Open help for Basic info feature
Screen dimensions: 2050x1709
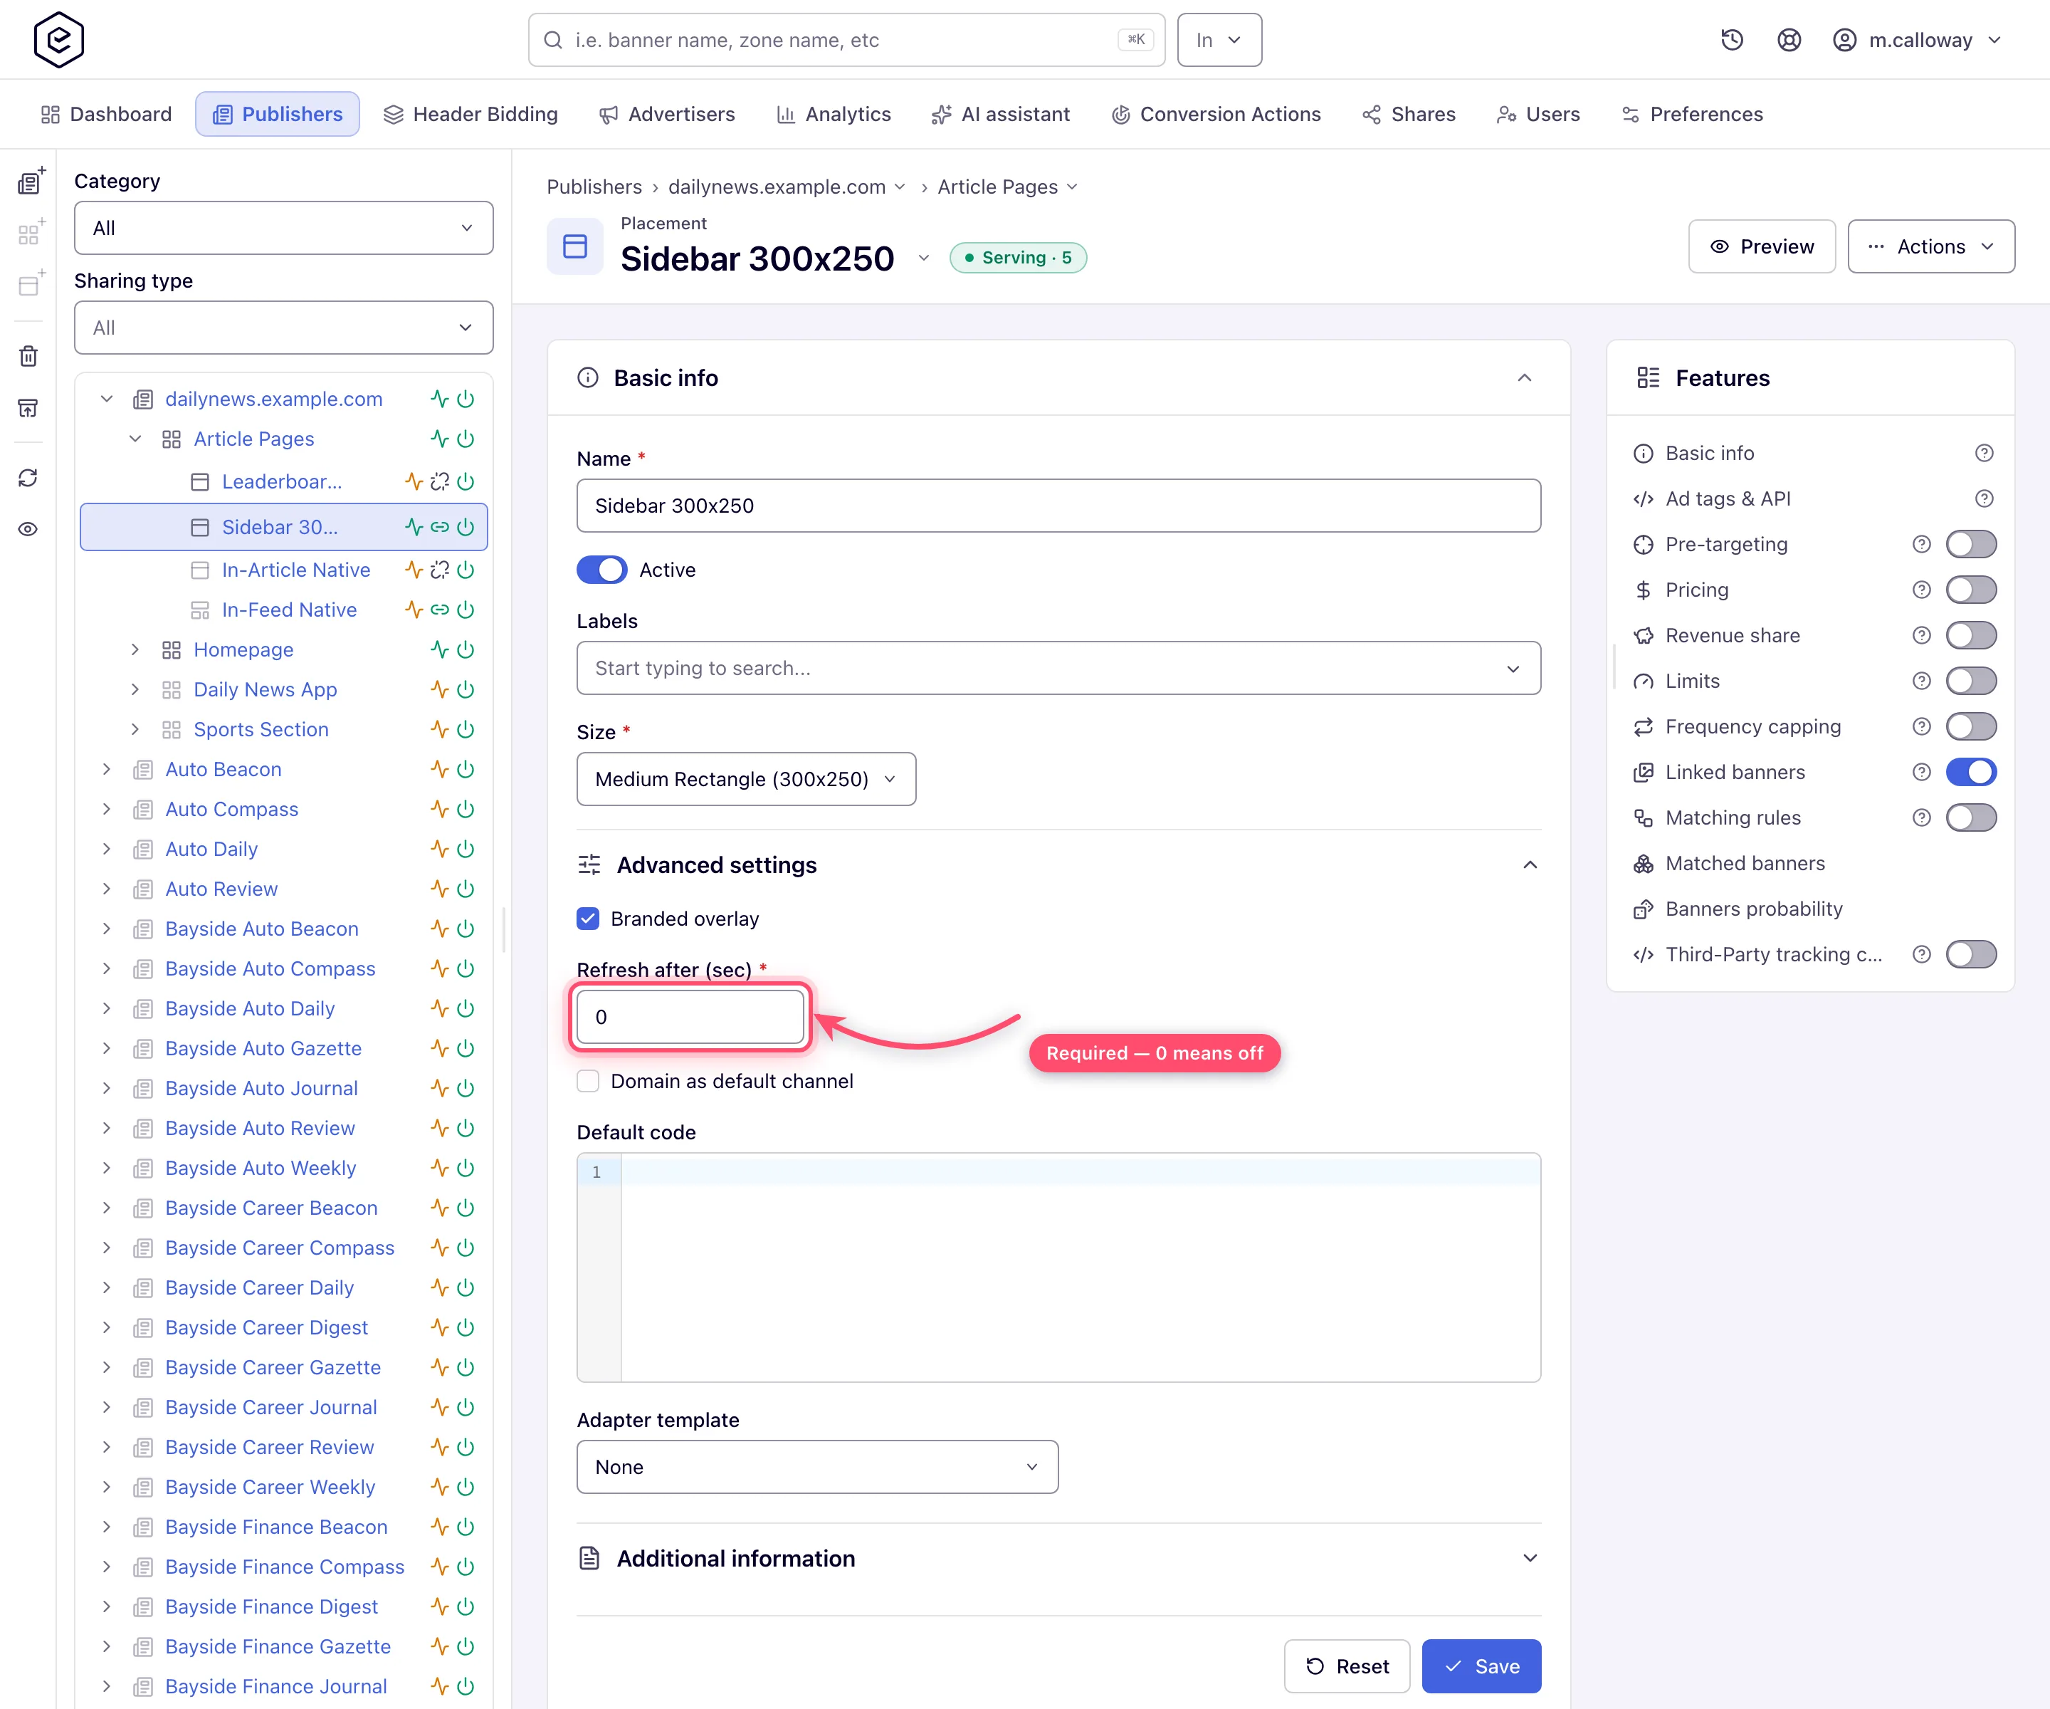coord(1984,453)
